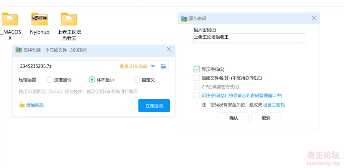Close the 360压缩 create archive dialog

[x=169, y=49]
